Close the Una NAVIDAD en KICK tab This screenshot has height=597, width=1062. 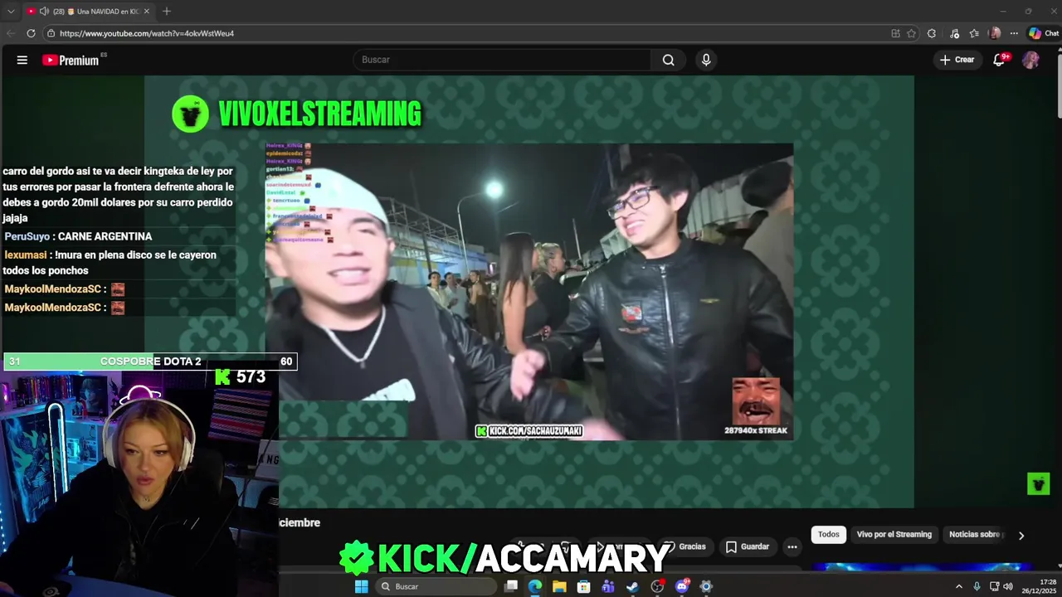point(147,11)
